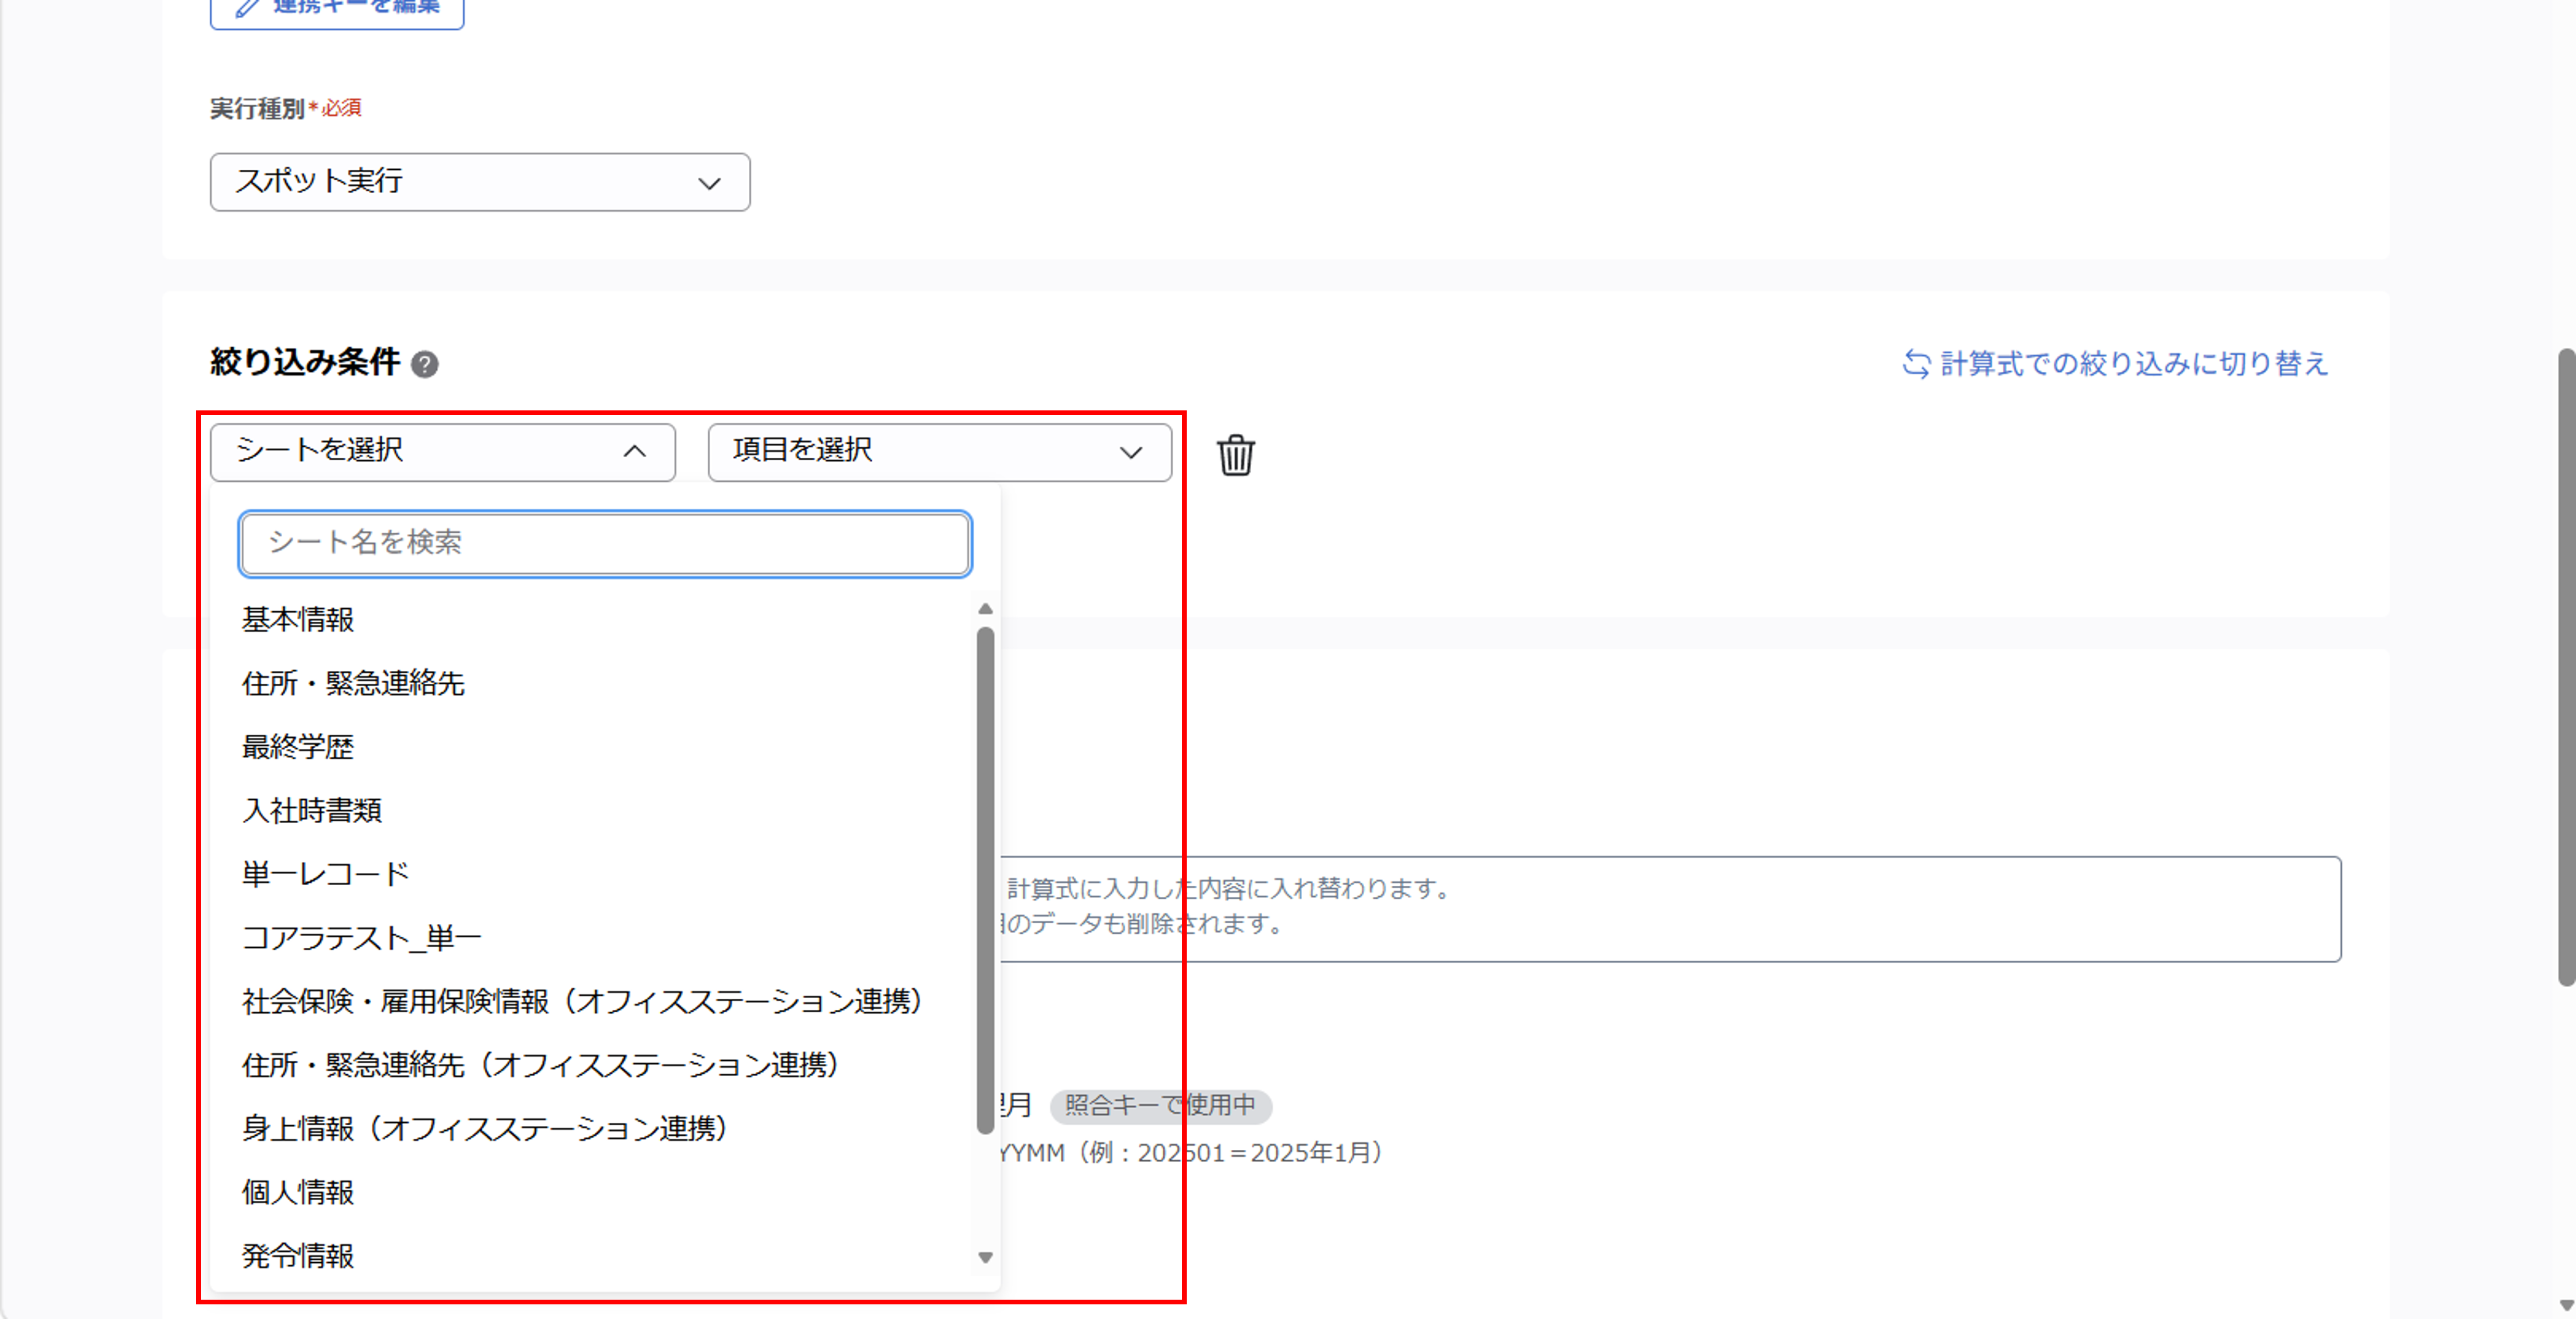Image resolution: width=2576 pixels, height=1319 pixels.
Task: Select コアラテスト_単一 sheet option
Action: (362, 938)
